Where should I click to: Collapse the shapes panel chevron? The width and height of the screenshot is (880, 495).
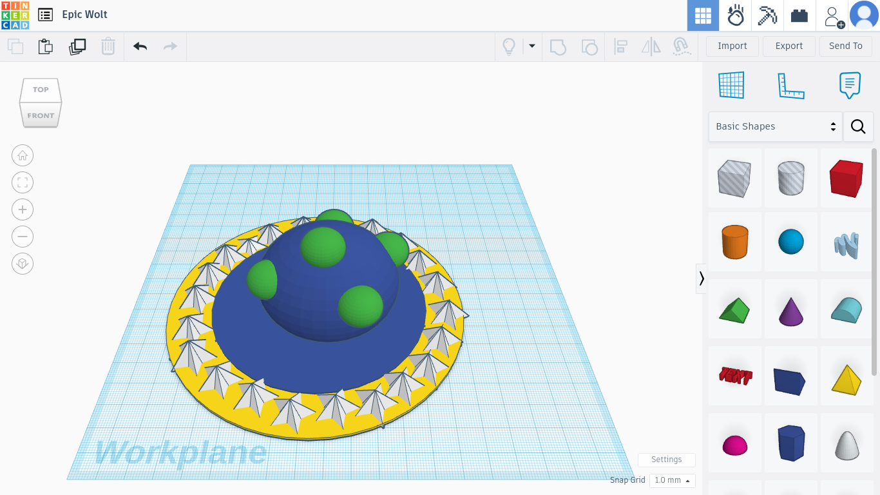(702, 278)
